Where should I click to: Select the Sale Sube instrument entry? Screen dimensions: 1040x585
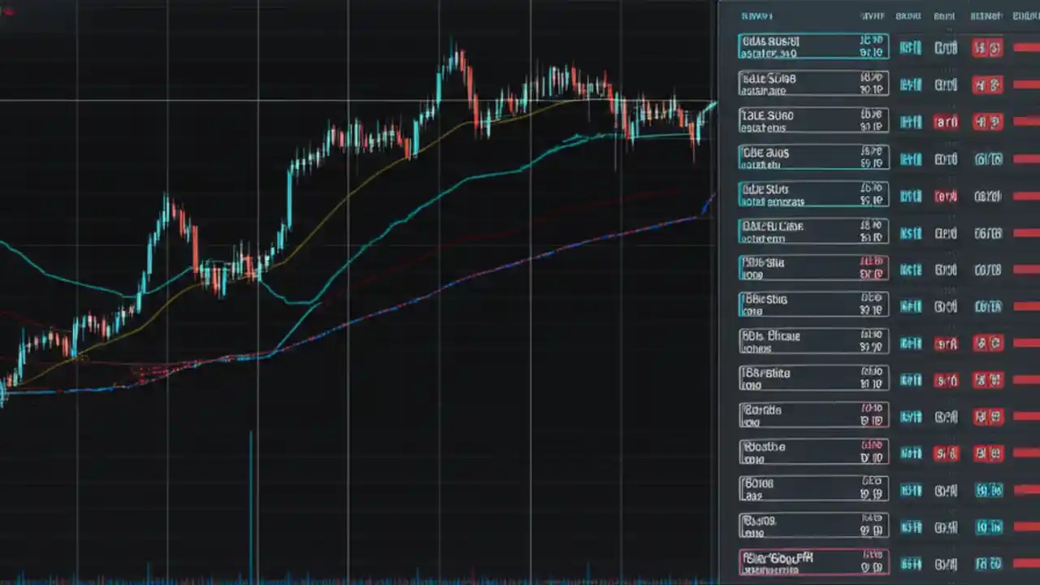coord(812,84)
